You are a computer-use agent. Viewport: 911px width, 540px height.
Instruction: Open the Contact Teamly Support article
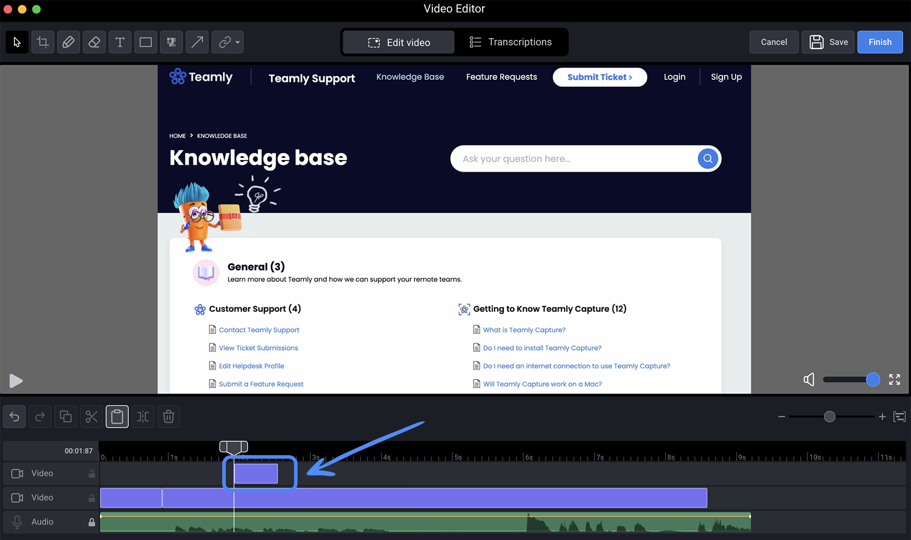tap(259, 330)
